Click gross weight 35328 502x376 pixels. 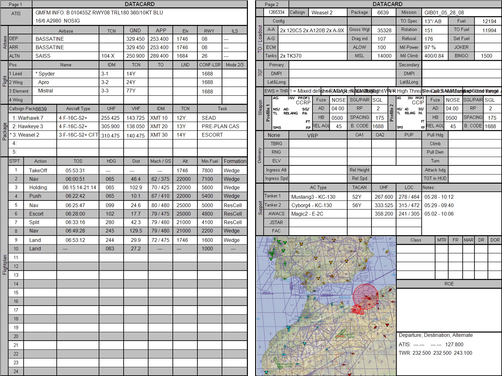coord(384,30)
